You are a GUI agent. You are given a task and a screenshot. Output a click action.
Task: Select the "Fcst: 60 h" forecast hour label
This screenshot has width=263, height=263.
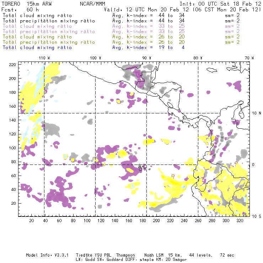[20, 10]
